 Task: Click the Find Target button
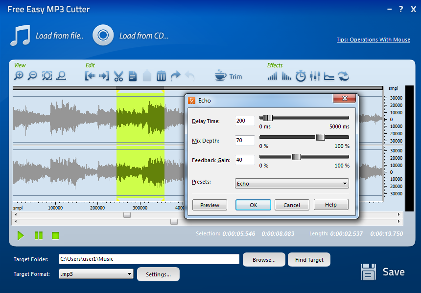[x=309, y=259]
